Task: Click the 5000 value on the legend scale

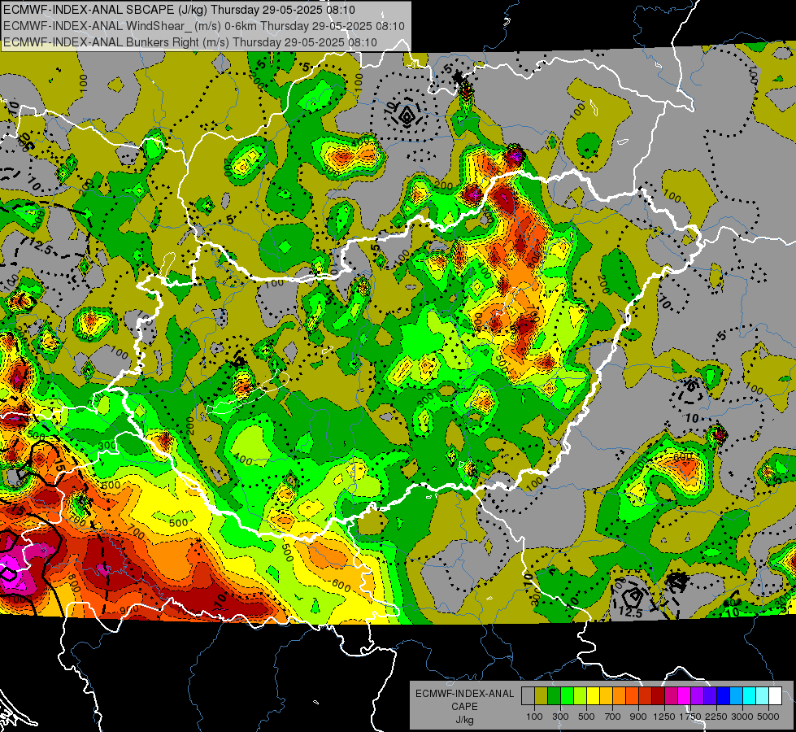Action: point(768,717)
